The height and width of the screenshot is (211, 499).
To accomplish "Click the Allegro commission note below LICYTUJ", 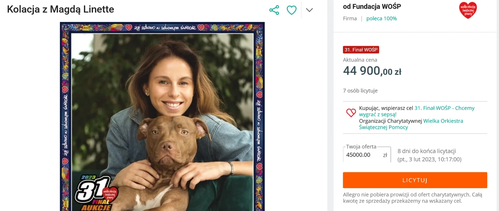I will point(412,198).
